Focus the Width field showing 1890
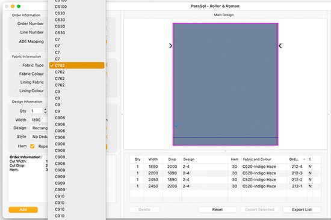 click(39, 120)
